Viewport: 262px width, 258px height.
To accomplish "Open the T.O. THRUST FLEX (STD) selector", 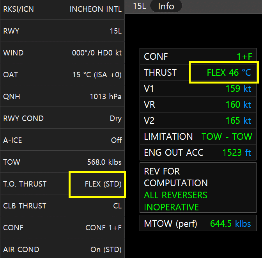I will point(62,184).
